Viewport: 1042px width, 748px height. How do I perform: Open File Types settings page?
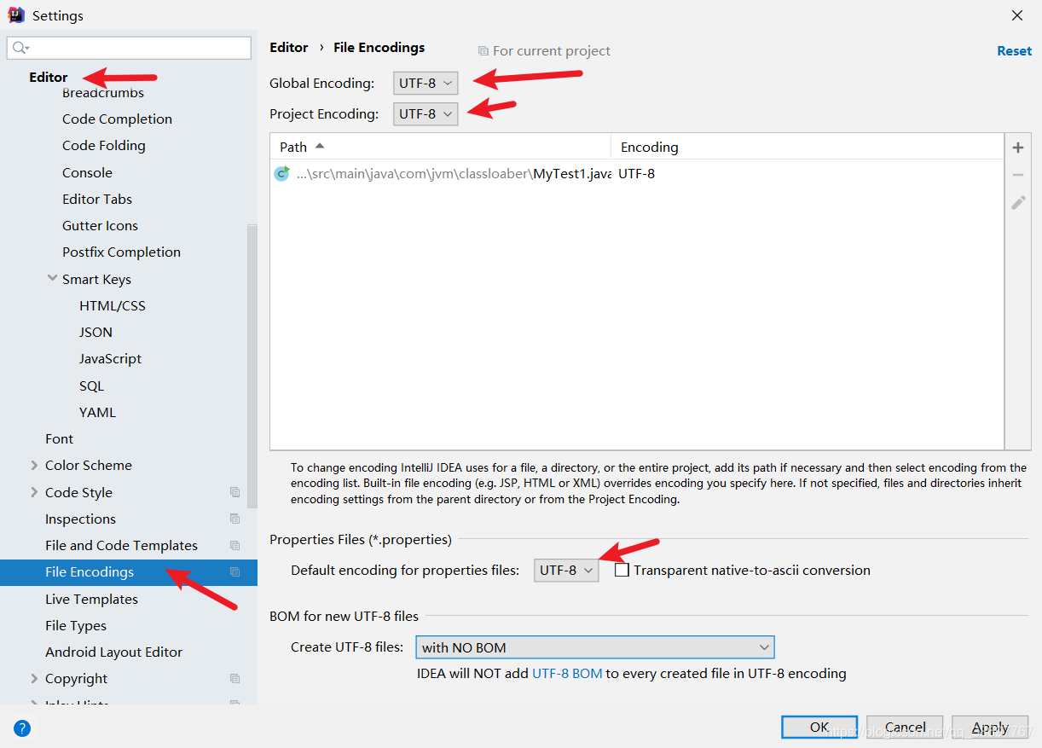76,626
